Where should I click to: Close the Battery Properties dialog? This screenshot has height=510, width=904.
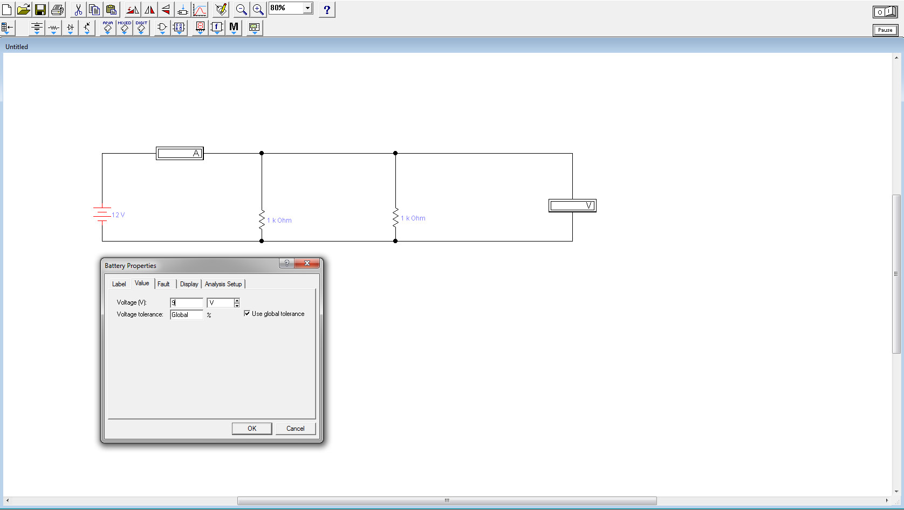[x=307, y=263]
